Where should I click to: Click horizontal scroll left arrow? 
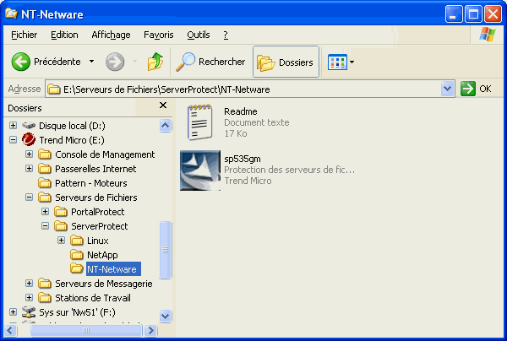tap(9, 330)
